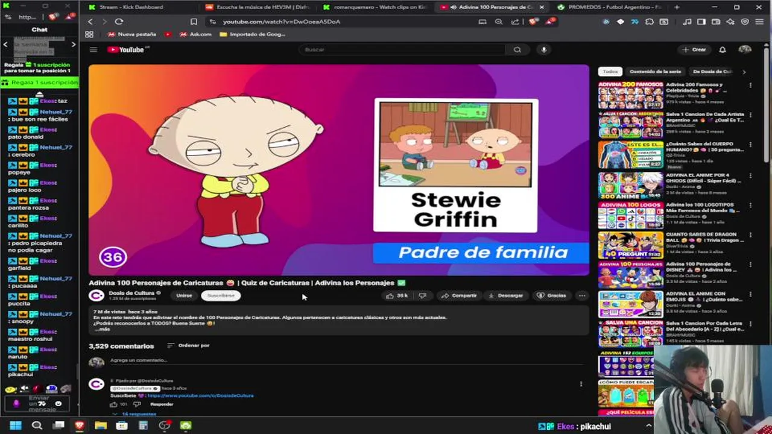Like the video with thumbs-up 35 k

pyautogui.click(x=397, y=295)
